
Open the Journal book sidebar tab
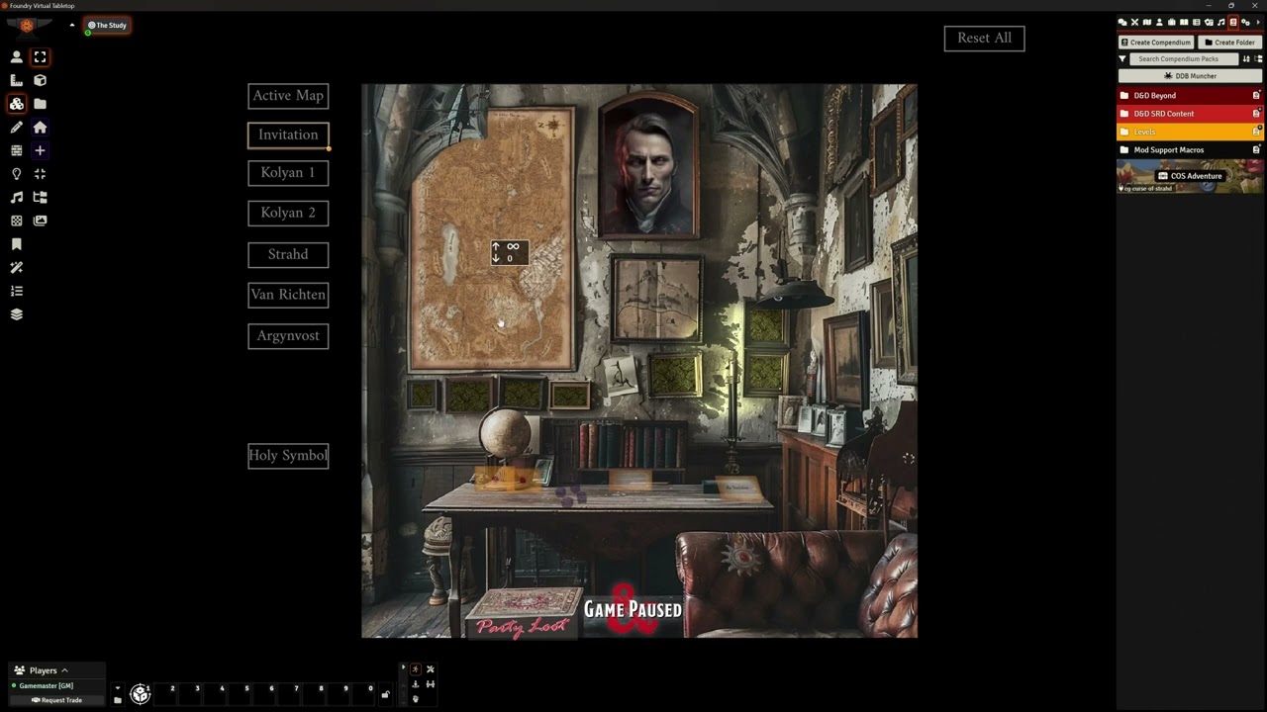click(1184, 23)
